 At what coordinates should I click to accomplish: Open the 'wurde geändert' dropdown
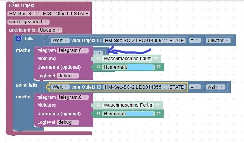pyautogui.click(x=29, y=22)
